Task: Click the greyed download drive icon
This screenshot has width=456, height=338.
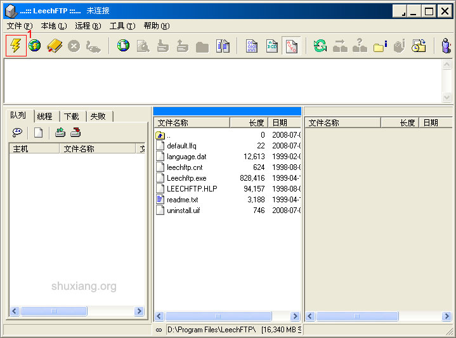Action: [162, 46]
